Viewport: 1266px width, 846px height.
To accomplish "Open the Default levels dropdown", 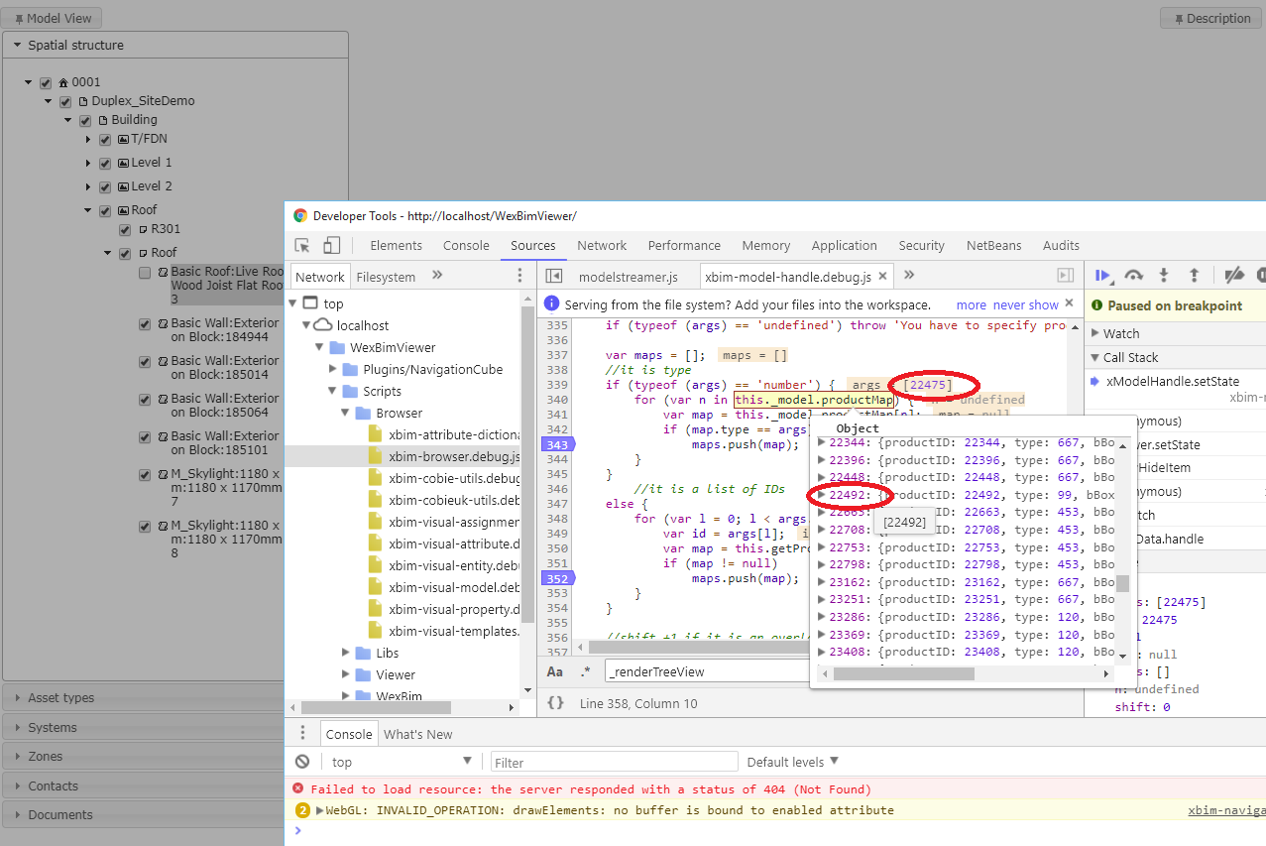I will pos(790,761).
